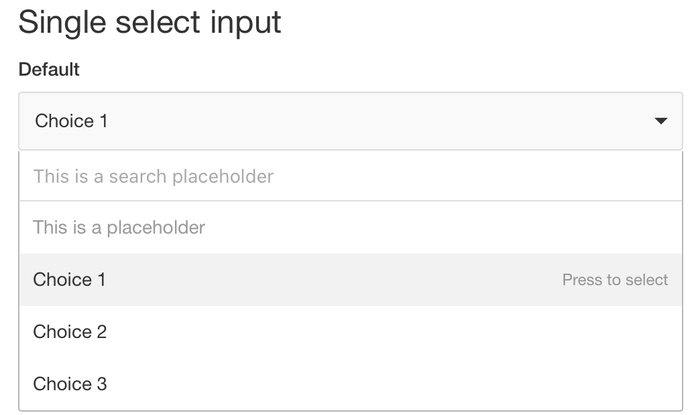Click the 'Press to select' hint text
The height and width of the screenshot is (415, 696).
(614, 280)
